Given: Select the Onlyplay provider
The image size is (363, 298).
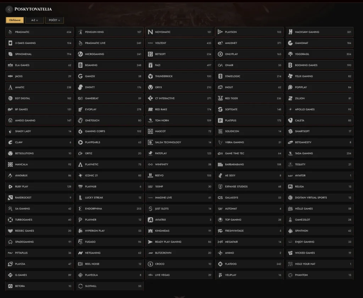Looking at the screenshot, I should tap(250, 54).
